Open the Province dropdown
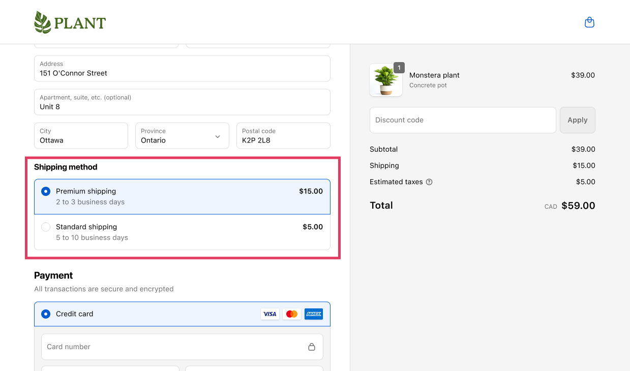630x371 pixels. (x=182, y=136)
